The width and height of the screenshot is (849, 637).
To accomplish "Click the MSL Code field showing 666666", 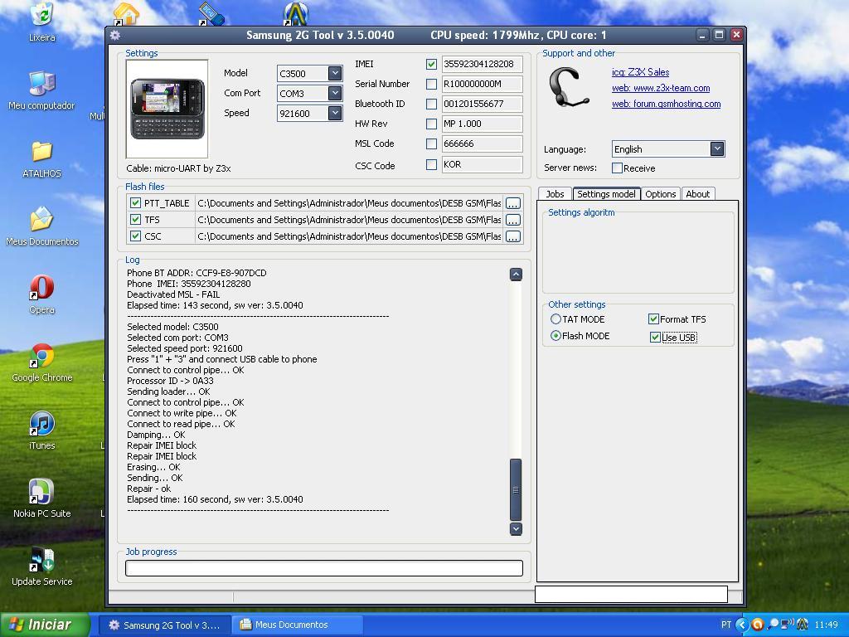I will 482,143.
